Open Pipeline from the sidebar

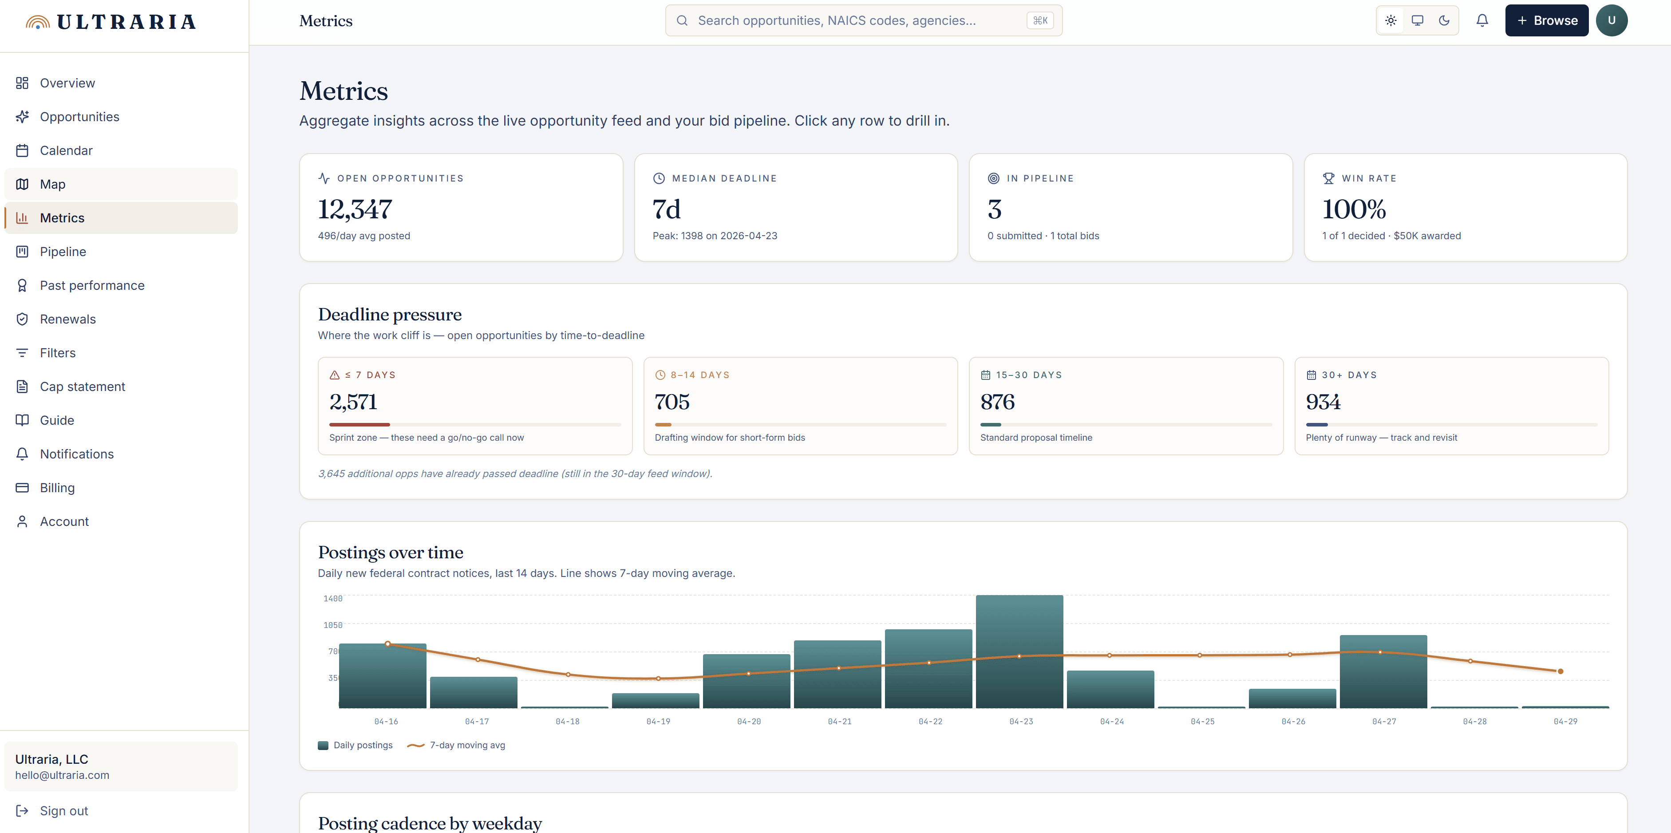point(121,252)
